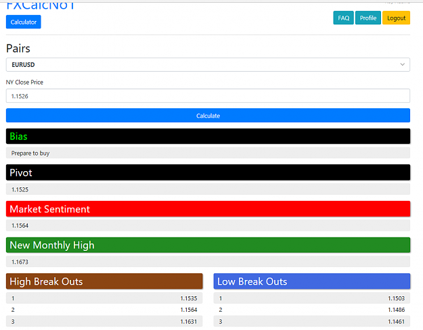Select the Pivot value 1.1525

[20, 189]
